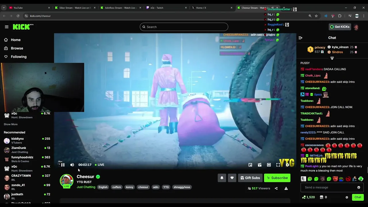Select the cuffem tag
The height and width of the screenshot is (207, 368).
click(x=117, y=187)
